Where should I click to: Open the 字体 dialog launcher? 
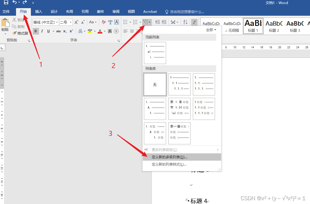coord(119,41)
